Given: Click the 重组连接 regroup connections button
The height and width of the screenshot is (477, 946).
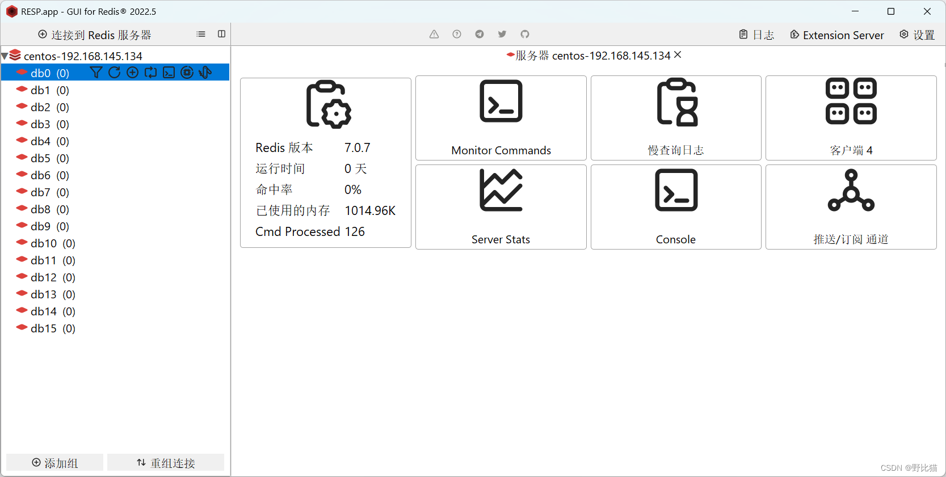Looking at the screenshot, I should (x=166, y=463).
